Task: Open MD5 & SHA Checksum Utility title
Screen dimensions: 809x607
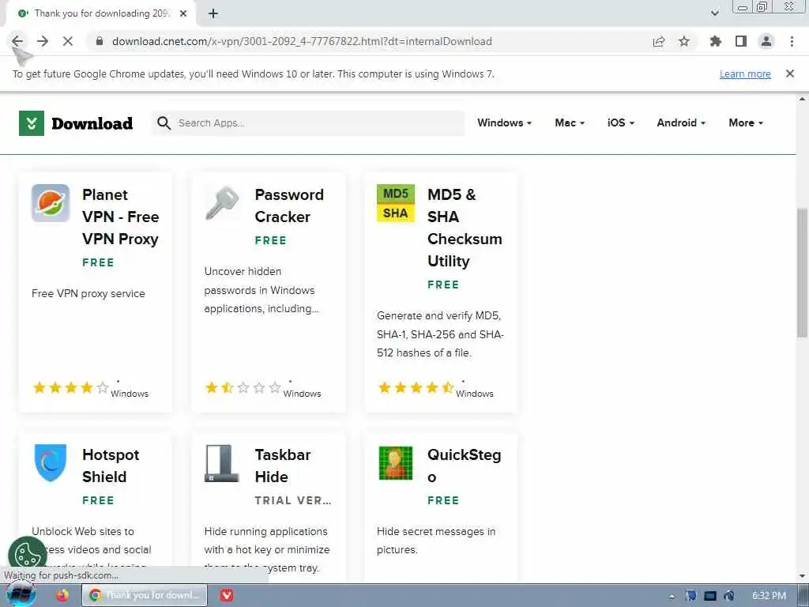Action: 465,228
